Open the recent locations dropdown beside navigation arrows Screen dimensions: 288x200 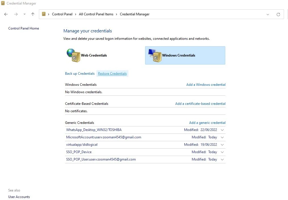24,14
